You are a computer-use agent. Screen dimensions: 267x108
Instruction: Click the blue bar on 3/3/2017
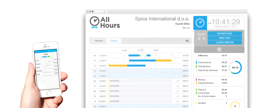pyautogui.click(x=136, y=66)
